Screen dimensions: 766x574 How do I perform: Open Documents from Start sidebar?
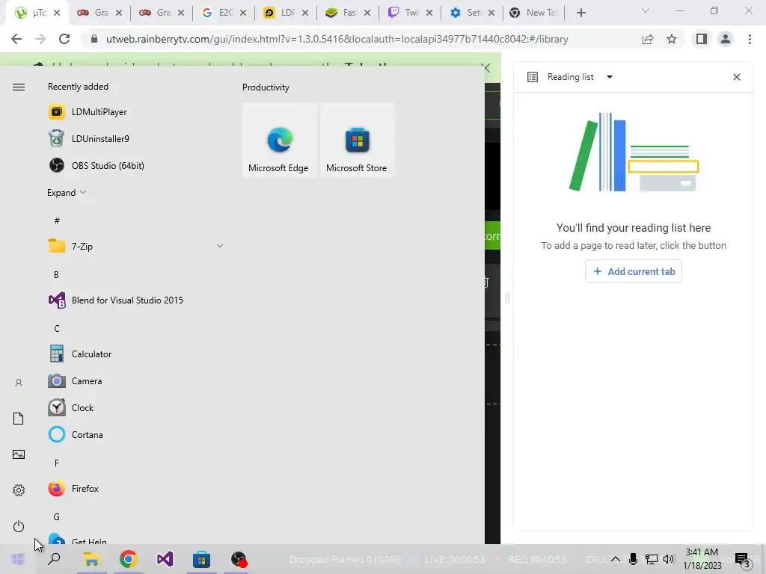[19, 419]
